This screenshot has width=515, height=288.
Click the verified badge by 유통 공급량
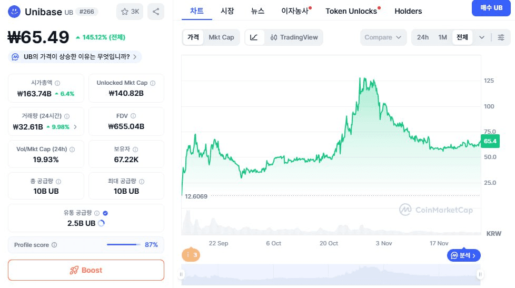[x=105, y=213]
